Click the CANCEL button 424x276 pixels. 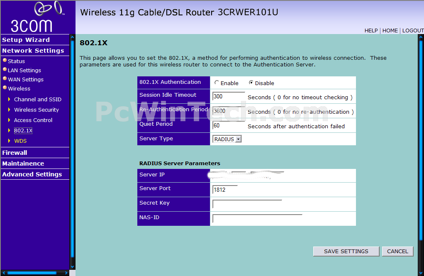397,252
